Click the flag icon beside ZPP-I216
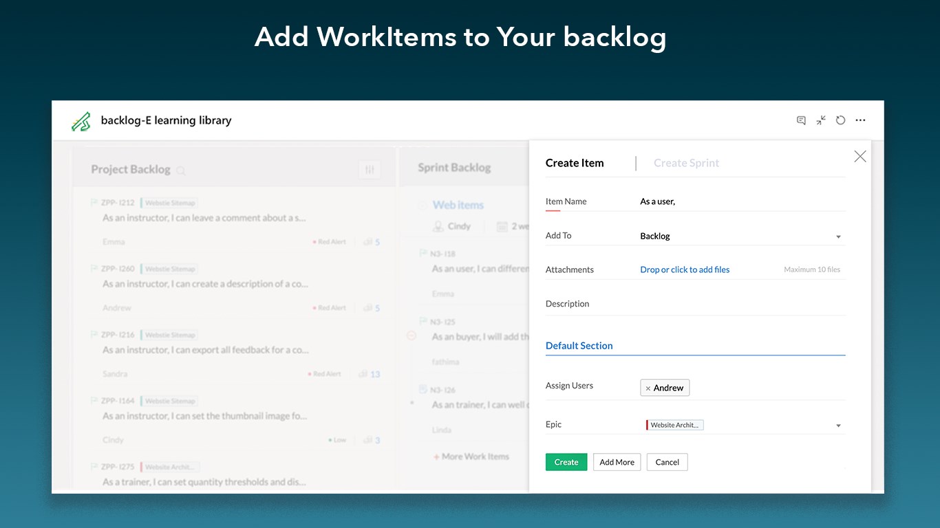 point(94,335)
